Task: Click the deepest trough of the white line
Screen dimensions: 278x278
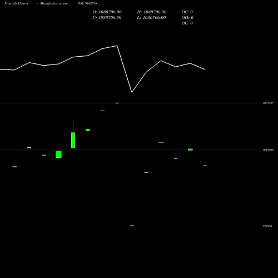Action: [132, 92]
